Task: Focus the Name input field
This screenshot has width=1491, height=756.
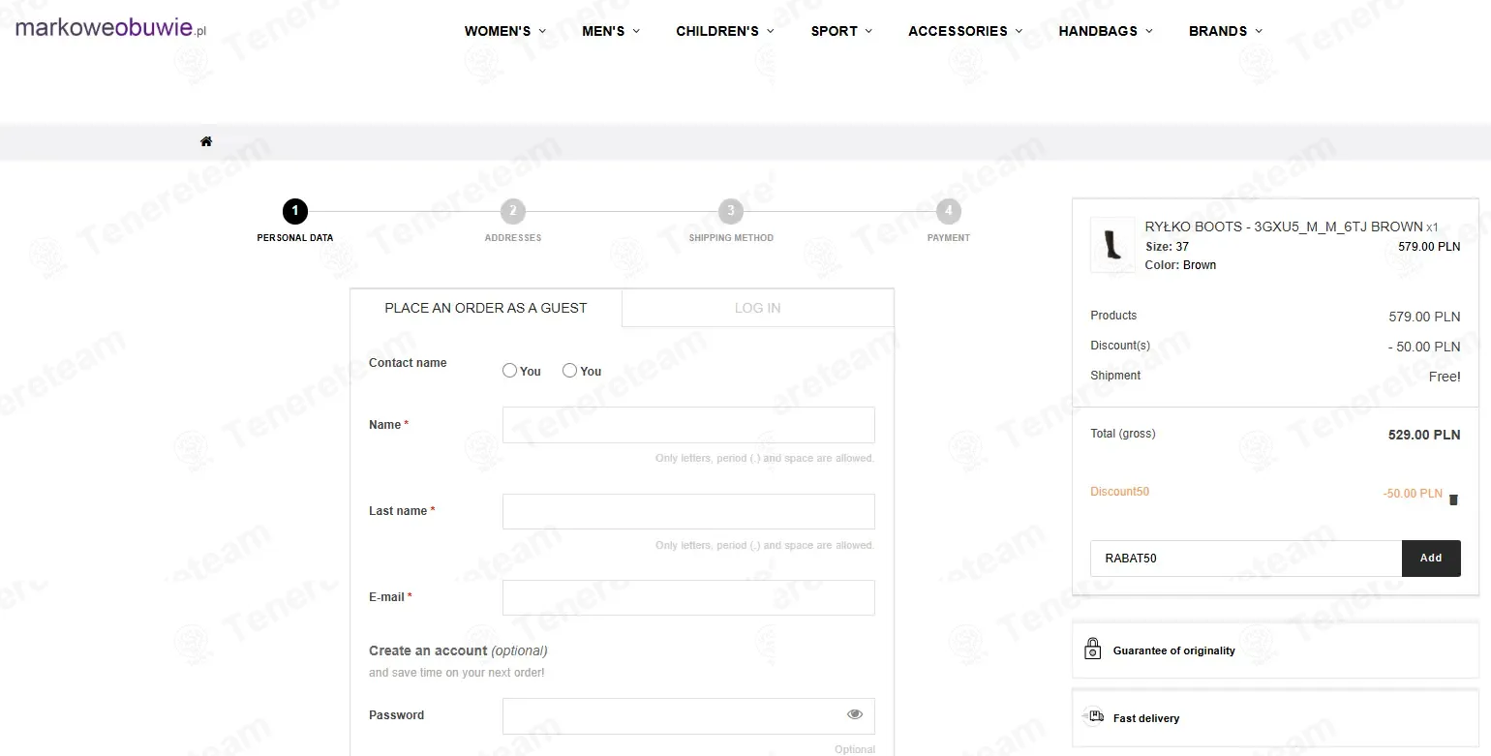Action: [688, 425]
